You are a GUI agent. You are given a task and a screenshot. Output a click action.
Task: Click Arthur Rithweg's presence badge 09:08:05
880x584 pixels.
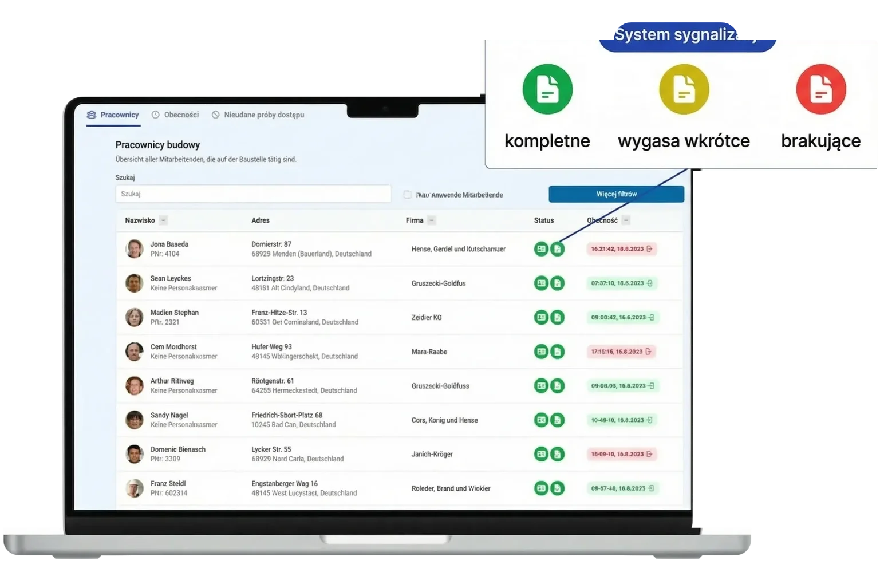tap(622, 386)
